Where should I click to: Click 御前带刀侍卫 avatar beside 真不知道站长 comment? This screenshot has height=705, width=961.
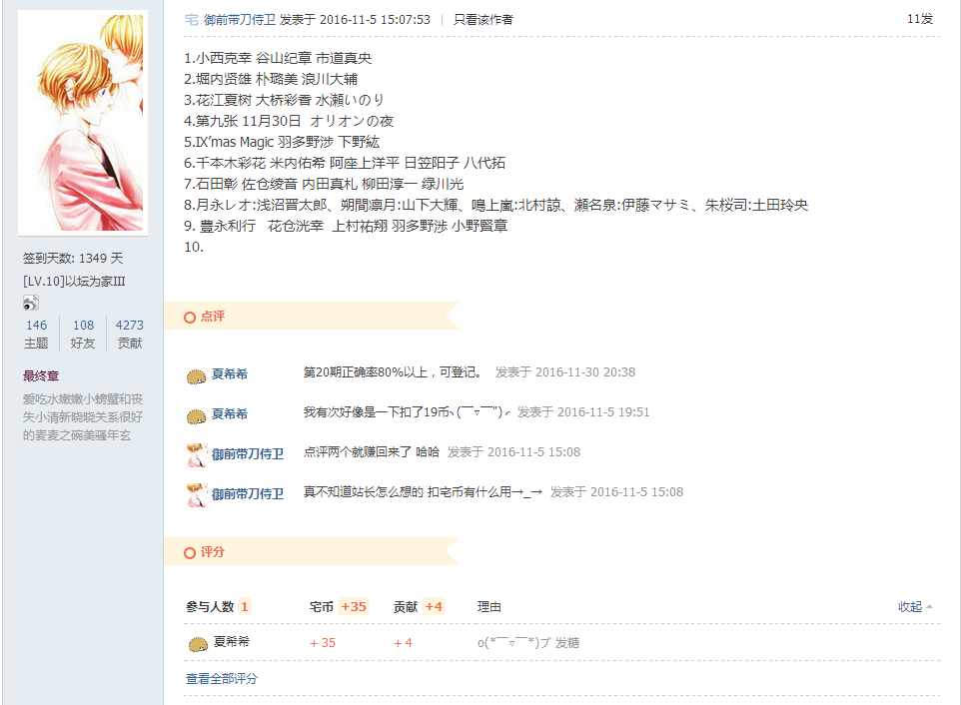point(196,495)
